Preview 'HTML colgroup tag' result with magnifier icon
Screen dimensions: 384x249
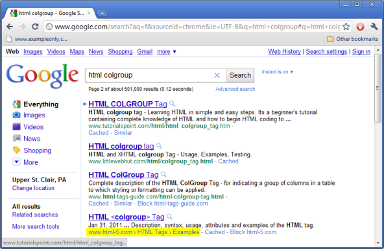[x=159, y=146]
